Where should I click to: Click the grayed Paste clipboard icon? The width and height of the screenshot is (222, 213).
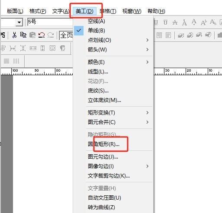tap(32, 35)
